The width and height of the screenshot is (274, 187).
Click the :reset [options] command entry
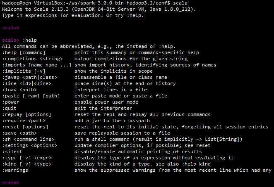tap(25, 127)
